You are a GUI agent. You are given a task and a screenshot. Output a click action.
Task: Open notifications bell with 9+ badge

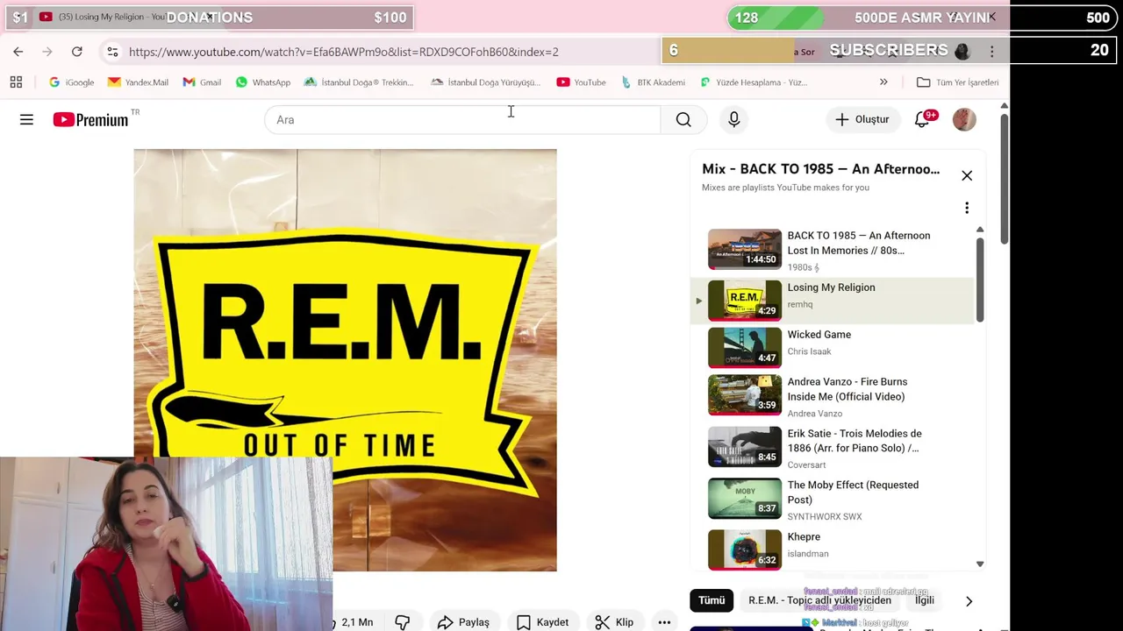click(923, 119)
